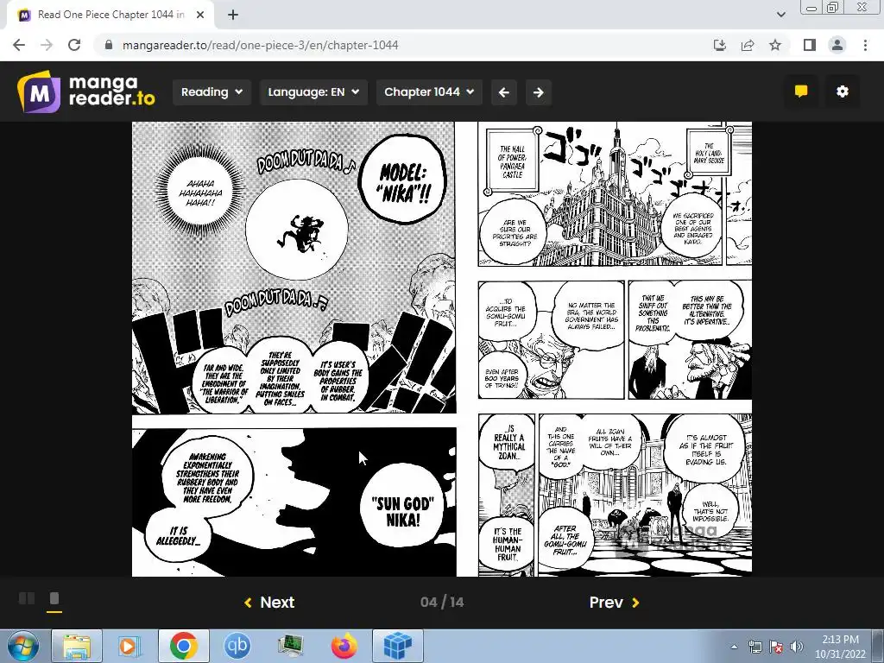Open the blue cubes taskbar app
The image size is (884, 663).
(397, 646)
